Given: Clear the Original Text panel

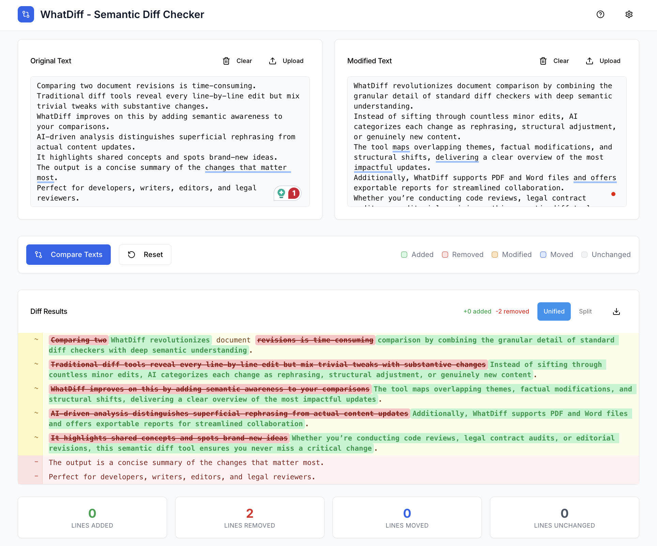Looking at the screenshot, I should point(238,61).
